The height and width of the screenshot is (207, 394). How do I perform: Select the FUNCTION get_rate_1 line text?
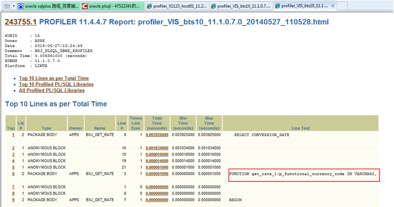(303, 174)
